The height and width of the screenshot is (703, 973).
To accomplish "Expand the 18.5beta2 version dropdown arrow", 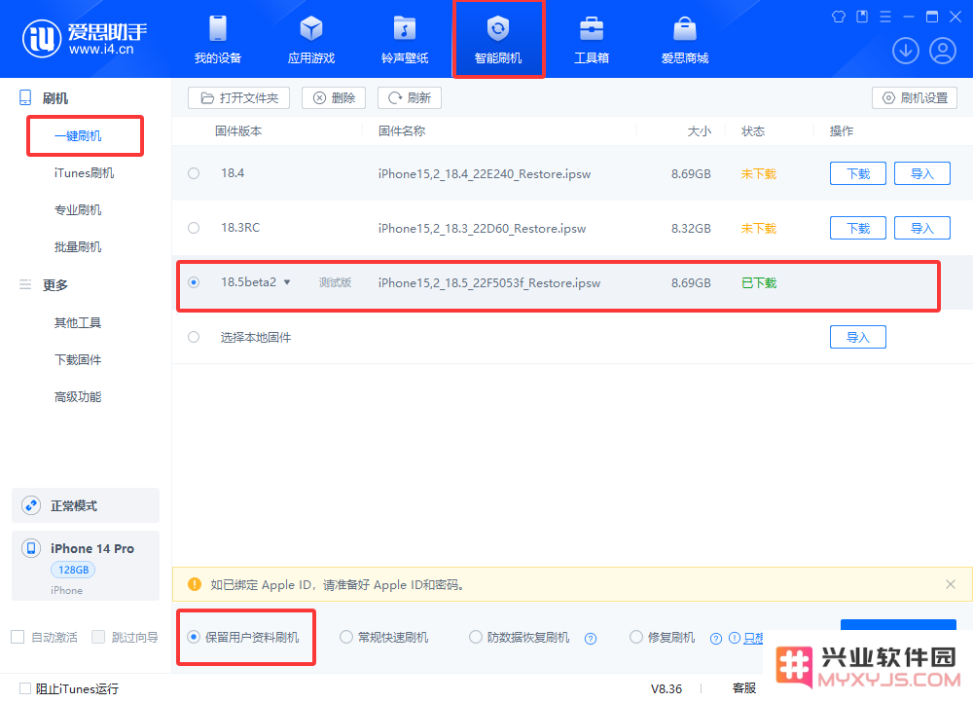I will 287,282.
